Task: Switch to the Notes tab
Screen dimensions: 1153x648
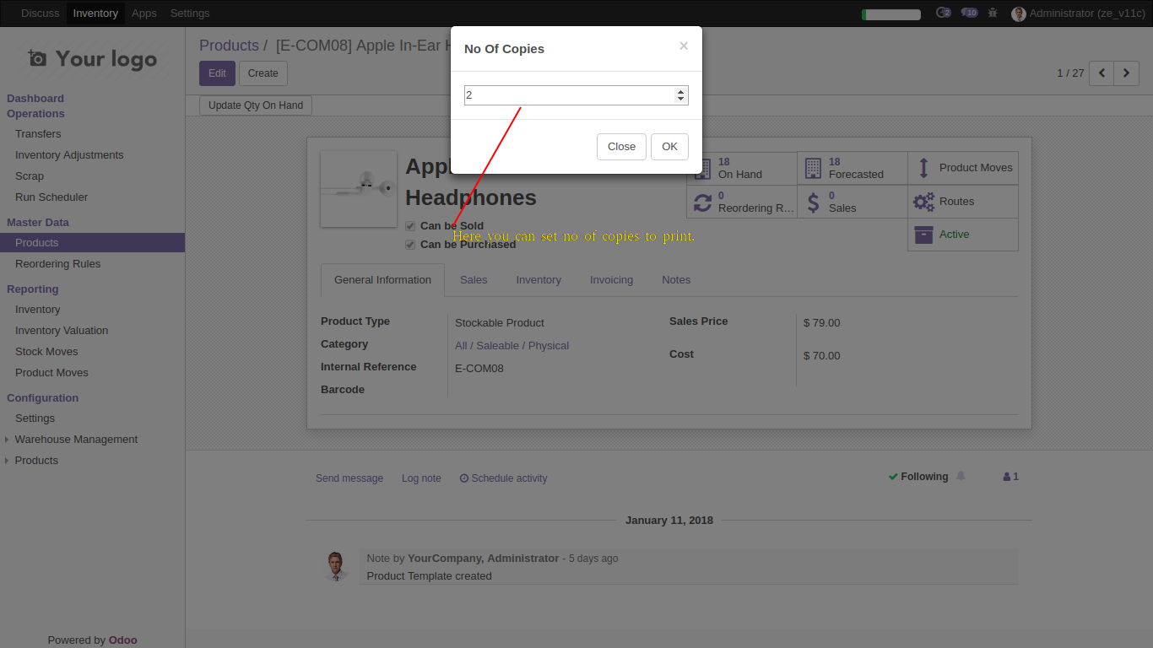Action: coord(676,280)
